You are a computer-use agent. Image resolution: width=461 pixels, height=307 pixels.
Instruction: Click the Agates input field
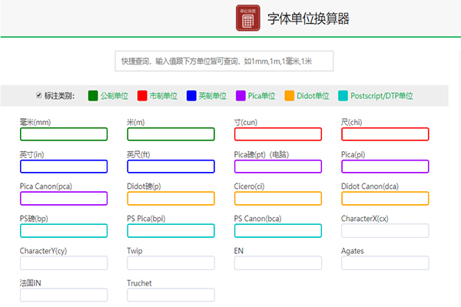tap(385, 263)
